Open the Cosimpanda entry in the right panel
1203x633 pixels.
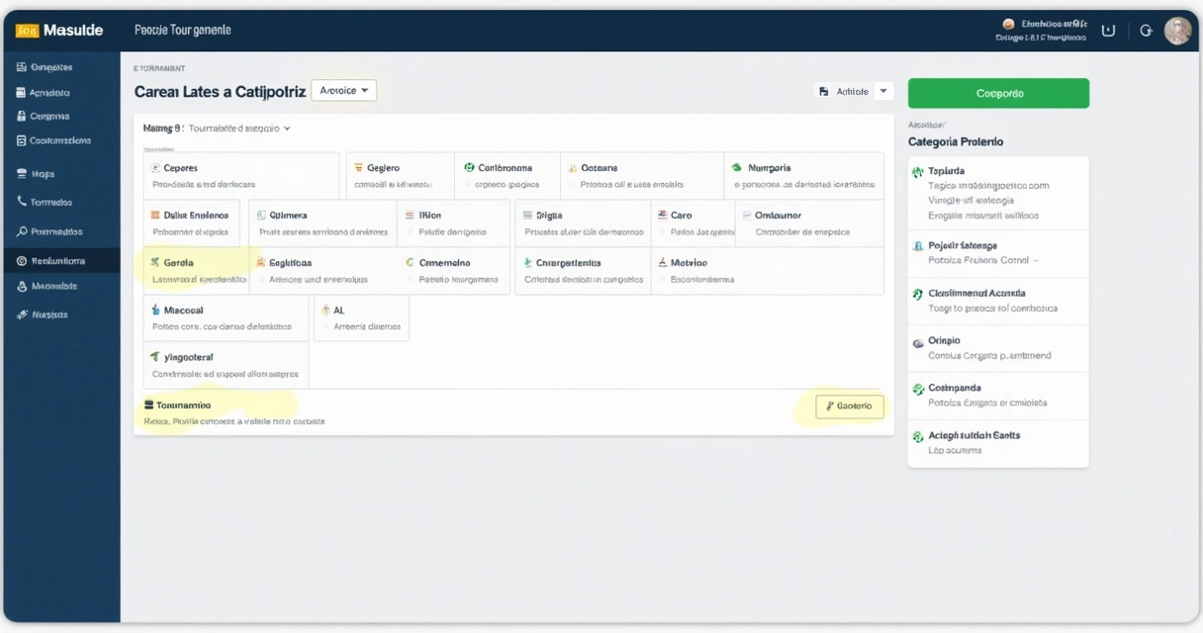pyautogui.click(x=997, y=395)
